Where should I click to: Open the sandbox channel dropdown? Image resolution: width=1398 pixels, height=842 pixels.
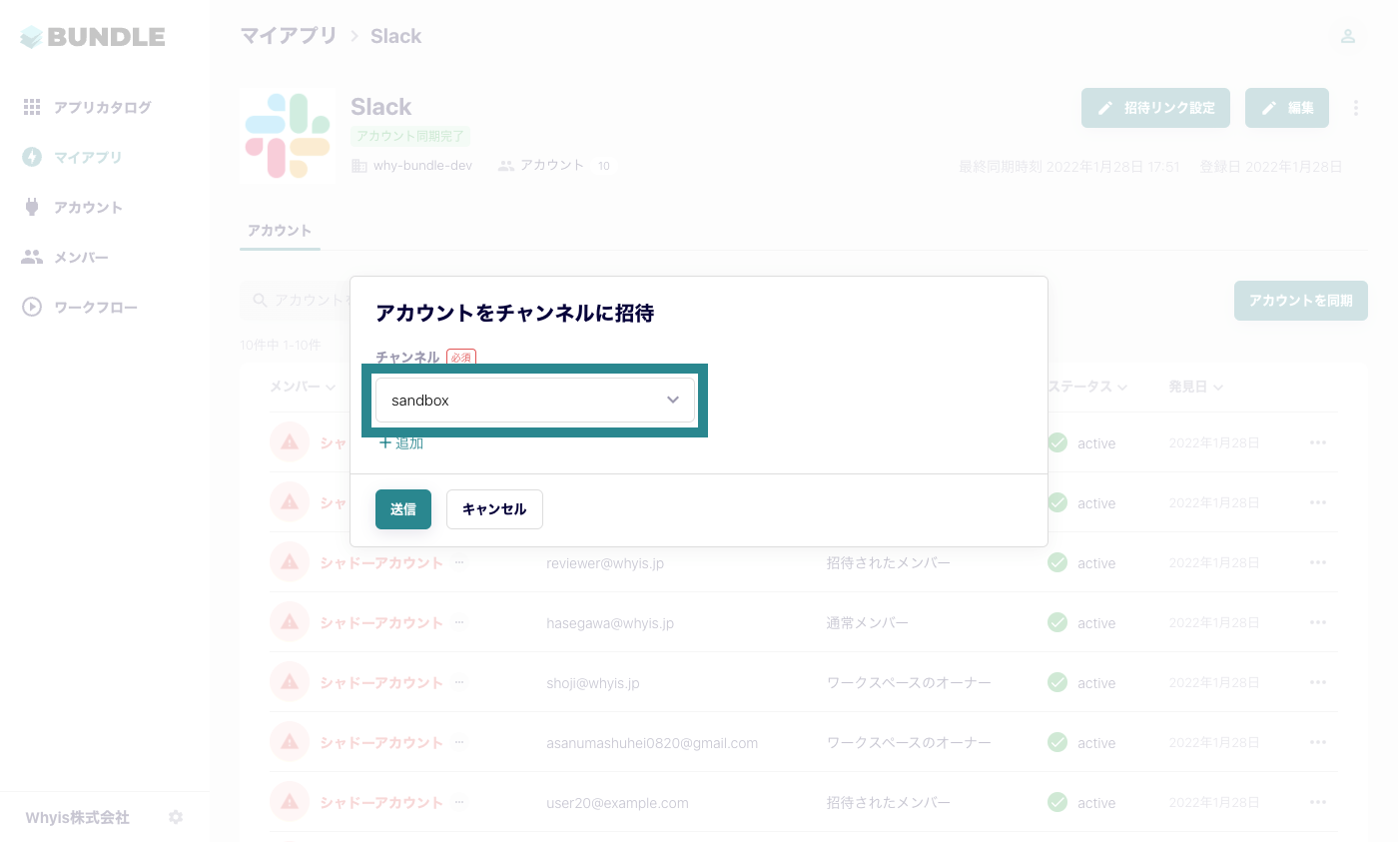534,400
